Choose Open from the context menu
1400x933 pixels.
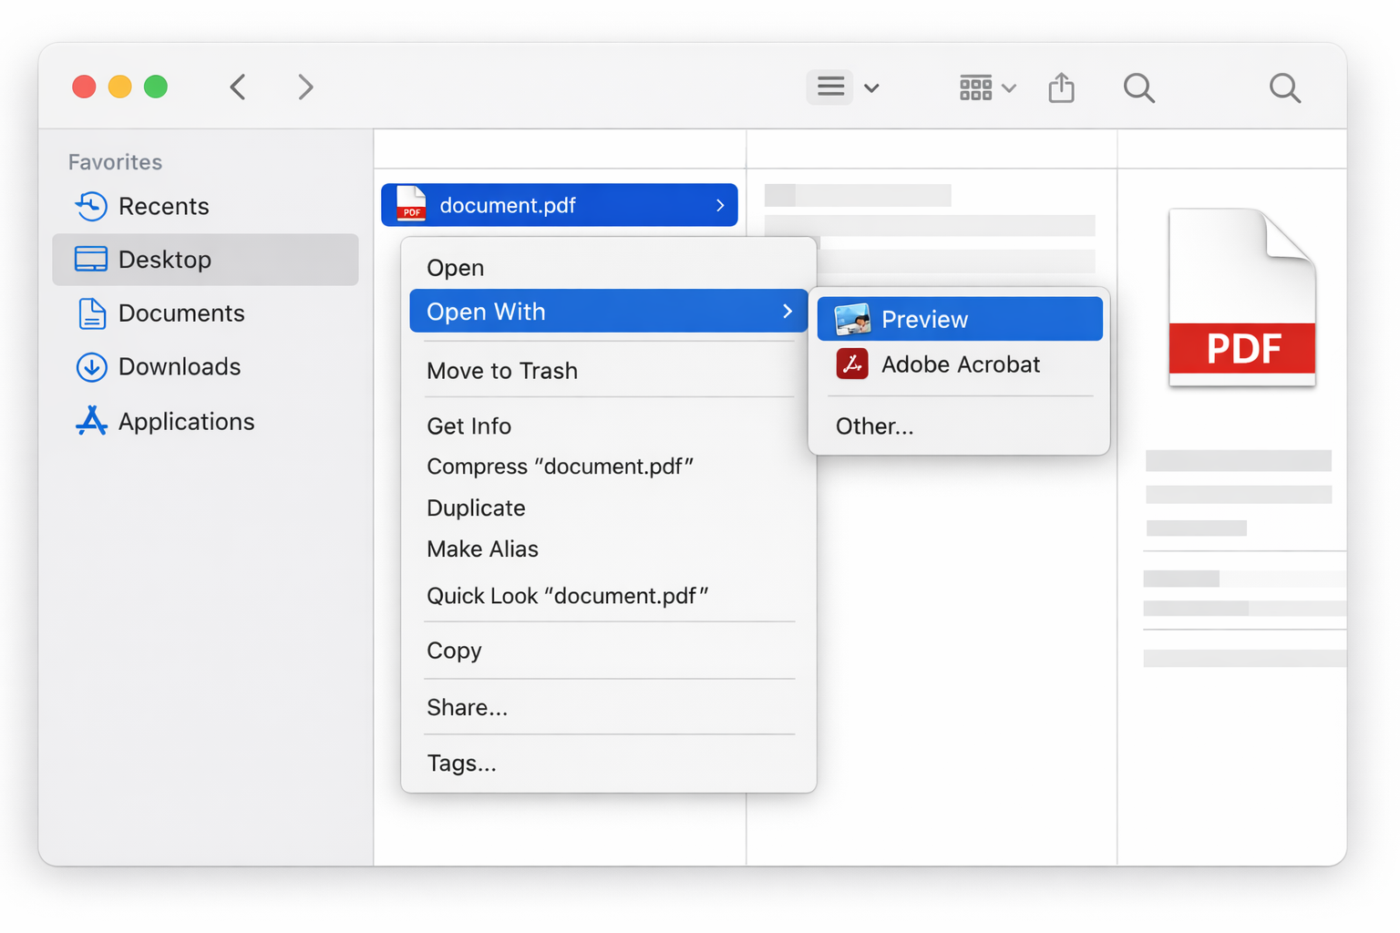(x=609, y=268)
